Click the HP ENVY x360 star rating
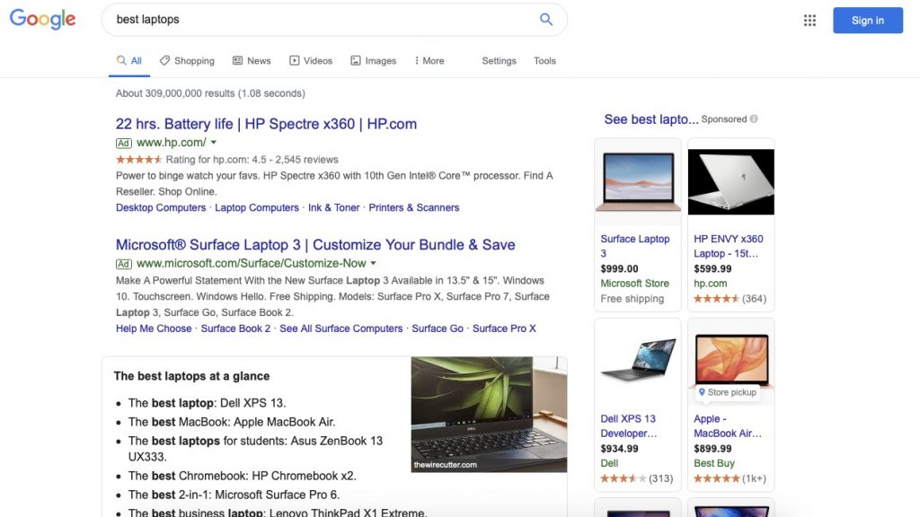This screenshot has width=920, height=517. tap(716, 298)
